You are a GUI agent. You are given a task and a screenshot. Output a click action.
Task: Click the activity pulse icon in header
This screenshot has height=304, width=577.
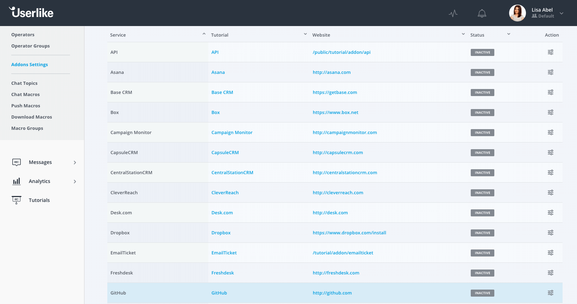point(453,13)
